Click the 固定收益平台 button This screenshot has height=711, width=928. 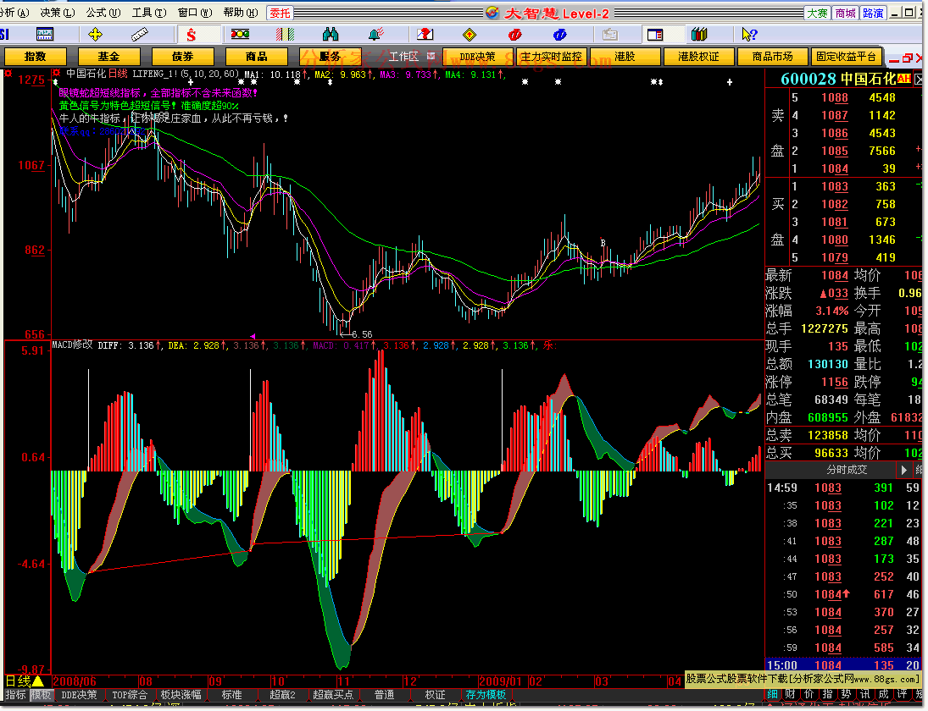point(847,57)
